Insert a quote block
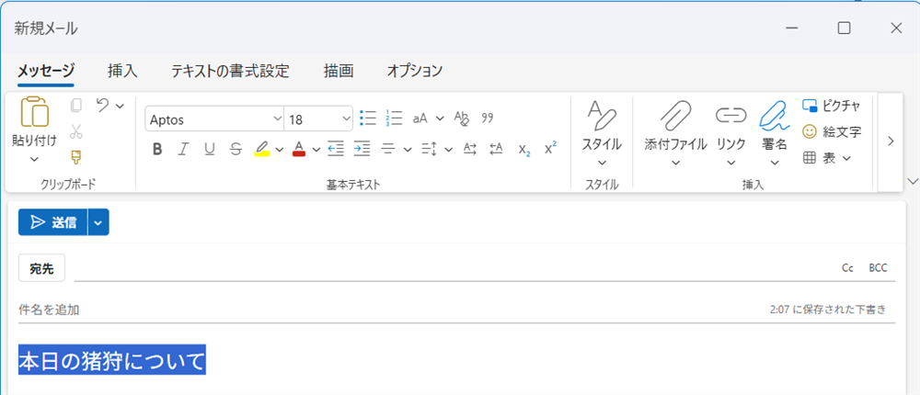 (488, 118)
